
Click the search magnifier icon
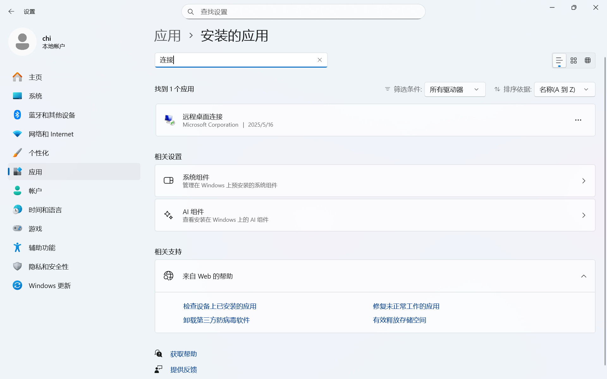click(191, 12)
